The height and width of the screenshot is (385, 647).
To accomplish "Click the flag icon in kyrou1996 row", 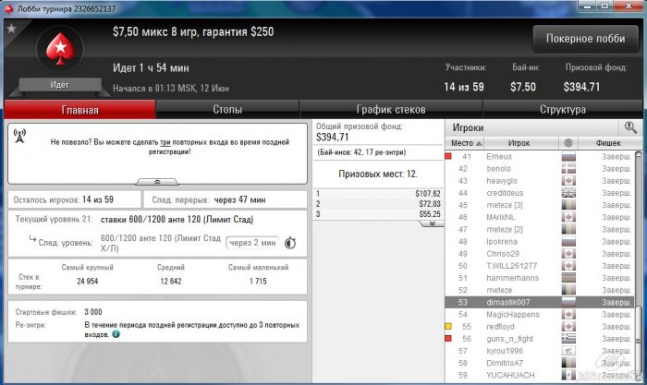I will pyautogui.click(x=568, y=351).
